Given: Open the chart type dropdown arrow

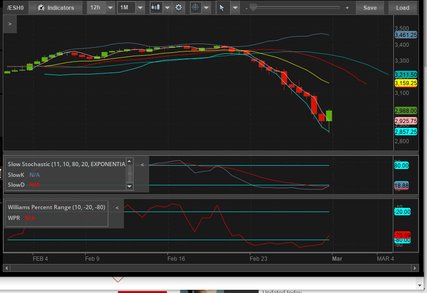Looking at the screenshot, I should [167, 7].
